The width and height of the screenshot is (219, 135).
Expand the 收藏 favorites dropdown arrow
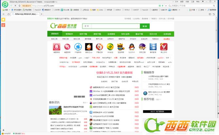pyautogui.click(x=9, y=10)
